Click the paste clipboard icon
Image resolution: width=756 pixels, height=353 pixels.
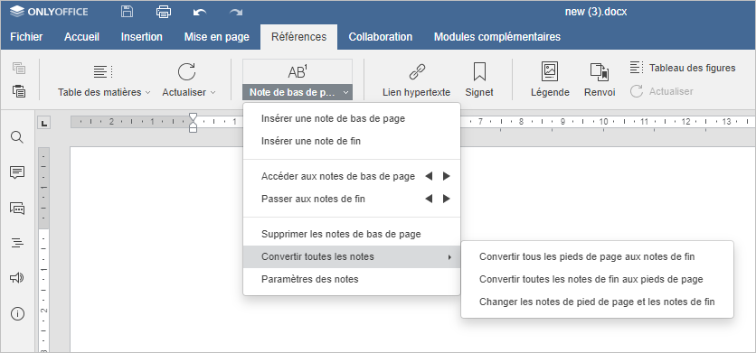coord(19,91)
